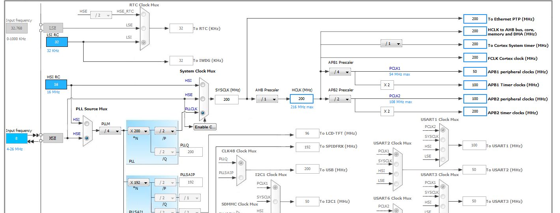Click the PLLSAIP output value box
Image resolution: width=560 pixels, height=213 pixels.
(x=191, y=182)
